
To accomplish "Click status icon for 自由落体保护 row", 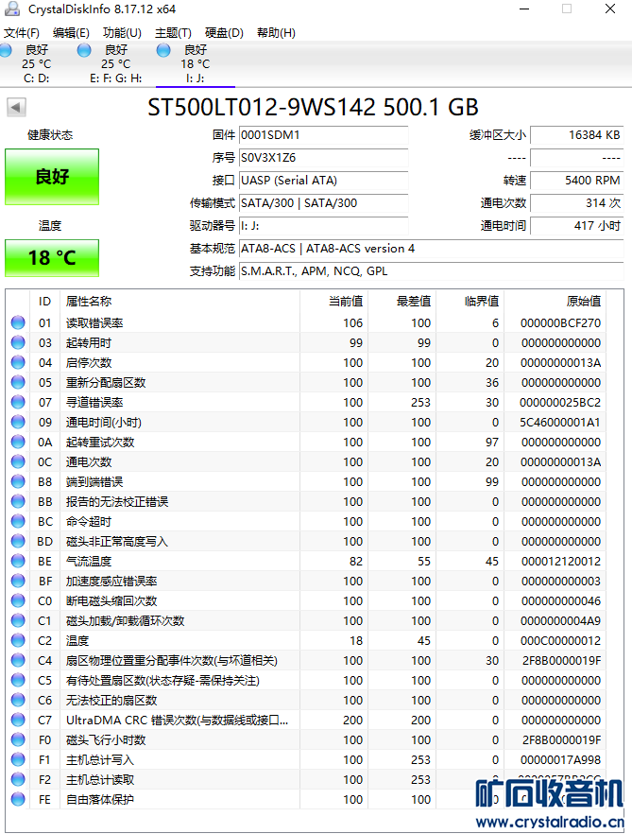I will (18, 799).
